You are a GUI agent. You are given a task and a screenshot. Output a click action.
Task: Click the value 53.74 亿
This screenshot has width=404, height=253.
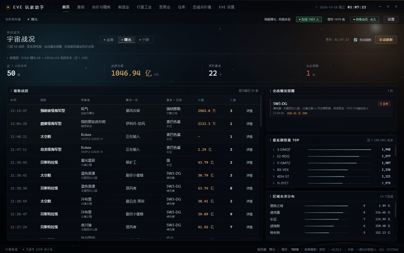point(206,188)
